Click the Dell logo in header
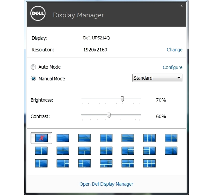This screenshot has height=195, width=213. pos(38,13)
